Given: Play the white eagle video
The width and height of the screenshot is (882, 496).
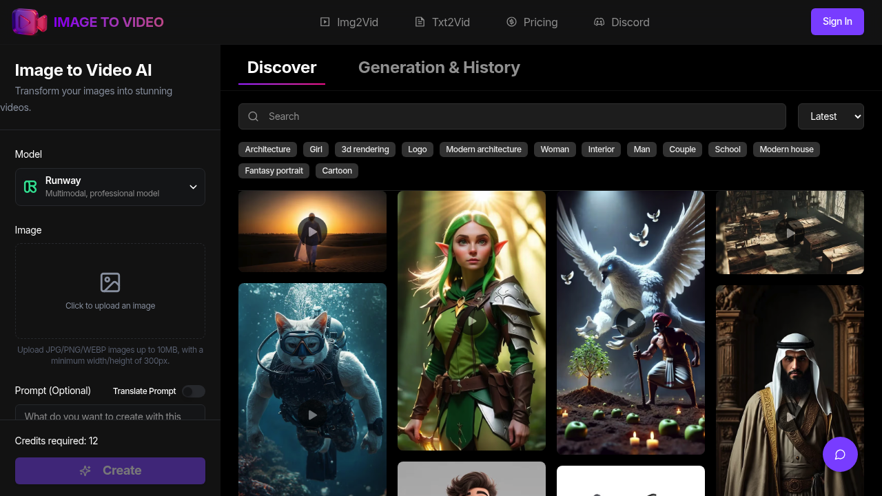Looking at the screenshot, I should [630, 322].
